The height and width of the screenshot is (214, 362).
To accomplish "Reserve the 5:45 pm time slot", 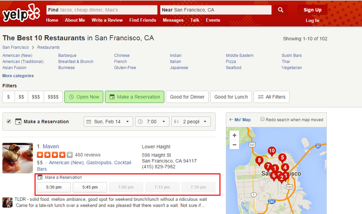I will tap(90, 187).
